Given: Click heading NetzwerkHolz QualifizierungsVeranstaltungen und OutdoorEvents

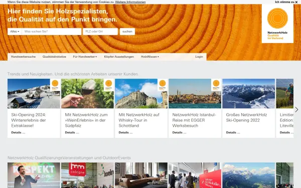Looking at the screenshot, I should coord(69,158).
